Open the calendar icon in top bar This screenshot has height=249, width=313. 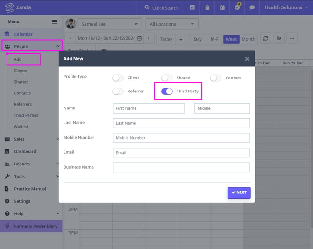(x=222, y=7)
